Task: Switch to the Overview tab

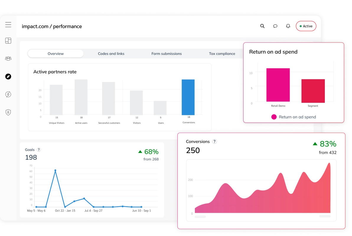Action: pos(56,54)
